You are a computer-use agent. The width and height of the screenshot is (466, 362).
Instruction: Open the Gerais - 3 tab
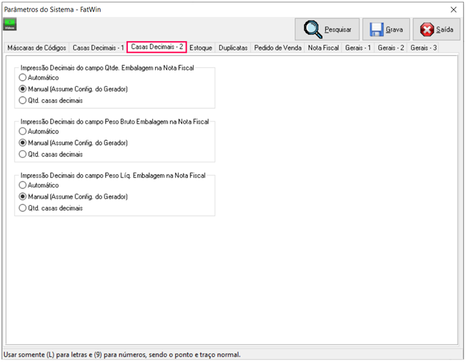(424, 48)
